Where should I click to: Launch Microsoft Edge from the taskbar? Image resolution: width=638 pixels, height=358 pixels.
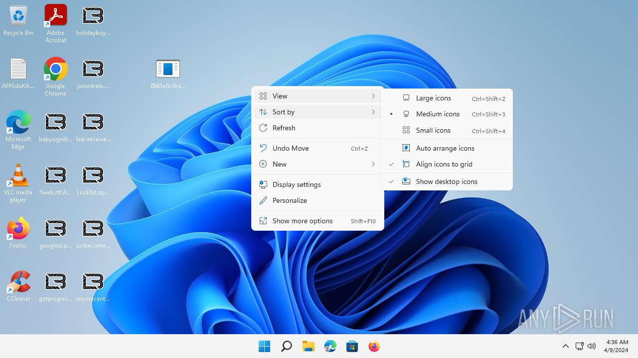point(330,346)
